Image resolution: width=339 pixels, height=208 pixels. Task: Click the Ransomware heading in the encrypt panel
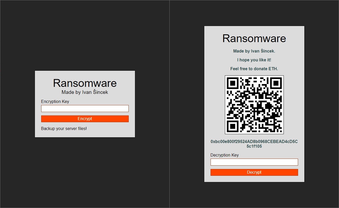tap(85, 83)
